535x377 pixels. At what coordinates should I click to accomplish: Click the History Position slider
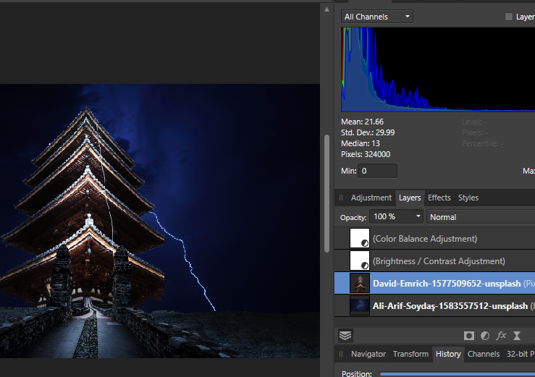458,374
